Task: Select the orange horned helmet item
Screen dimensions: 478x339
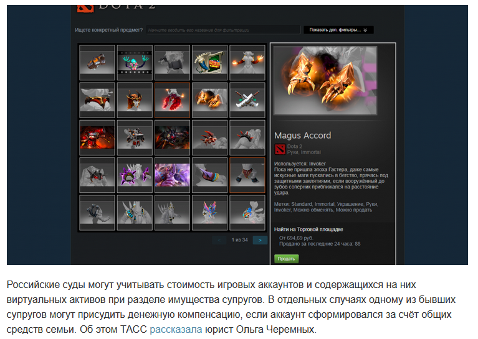Action: pos(135,100)
